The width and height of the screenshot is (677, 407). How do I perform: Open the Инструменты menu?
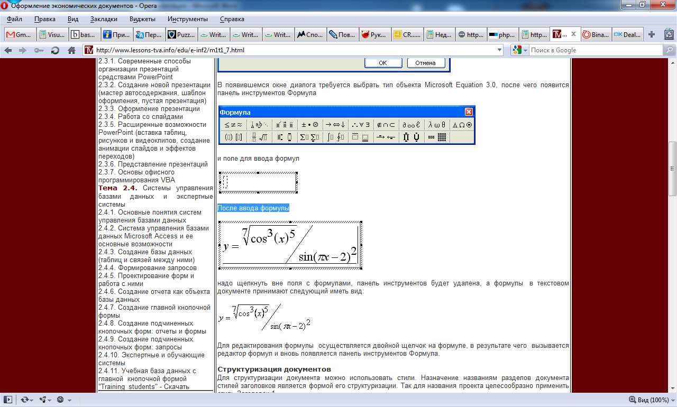pos(188,19)
